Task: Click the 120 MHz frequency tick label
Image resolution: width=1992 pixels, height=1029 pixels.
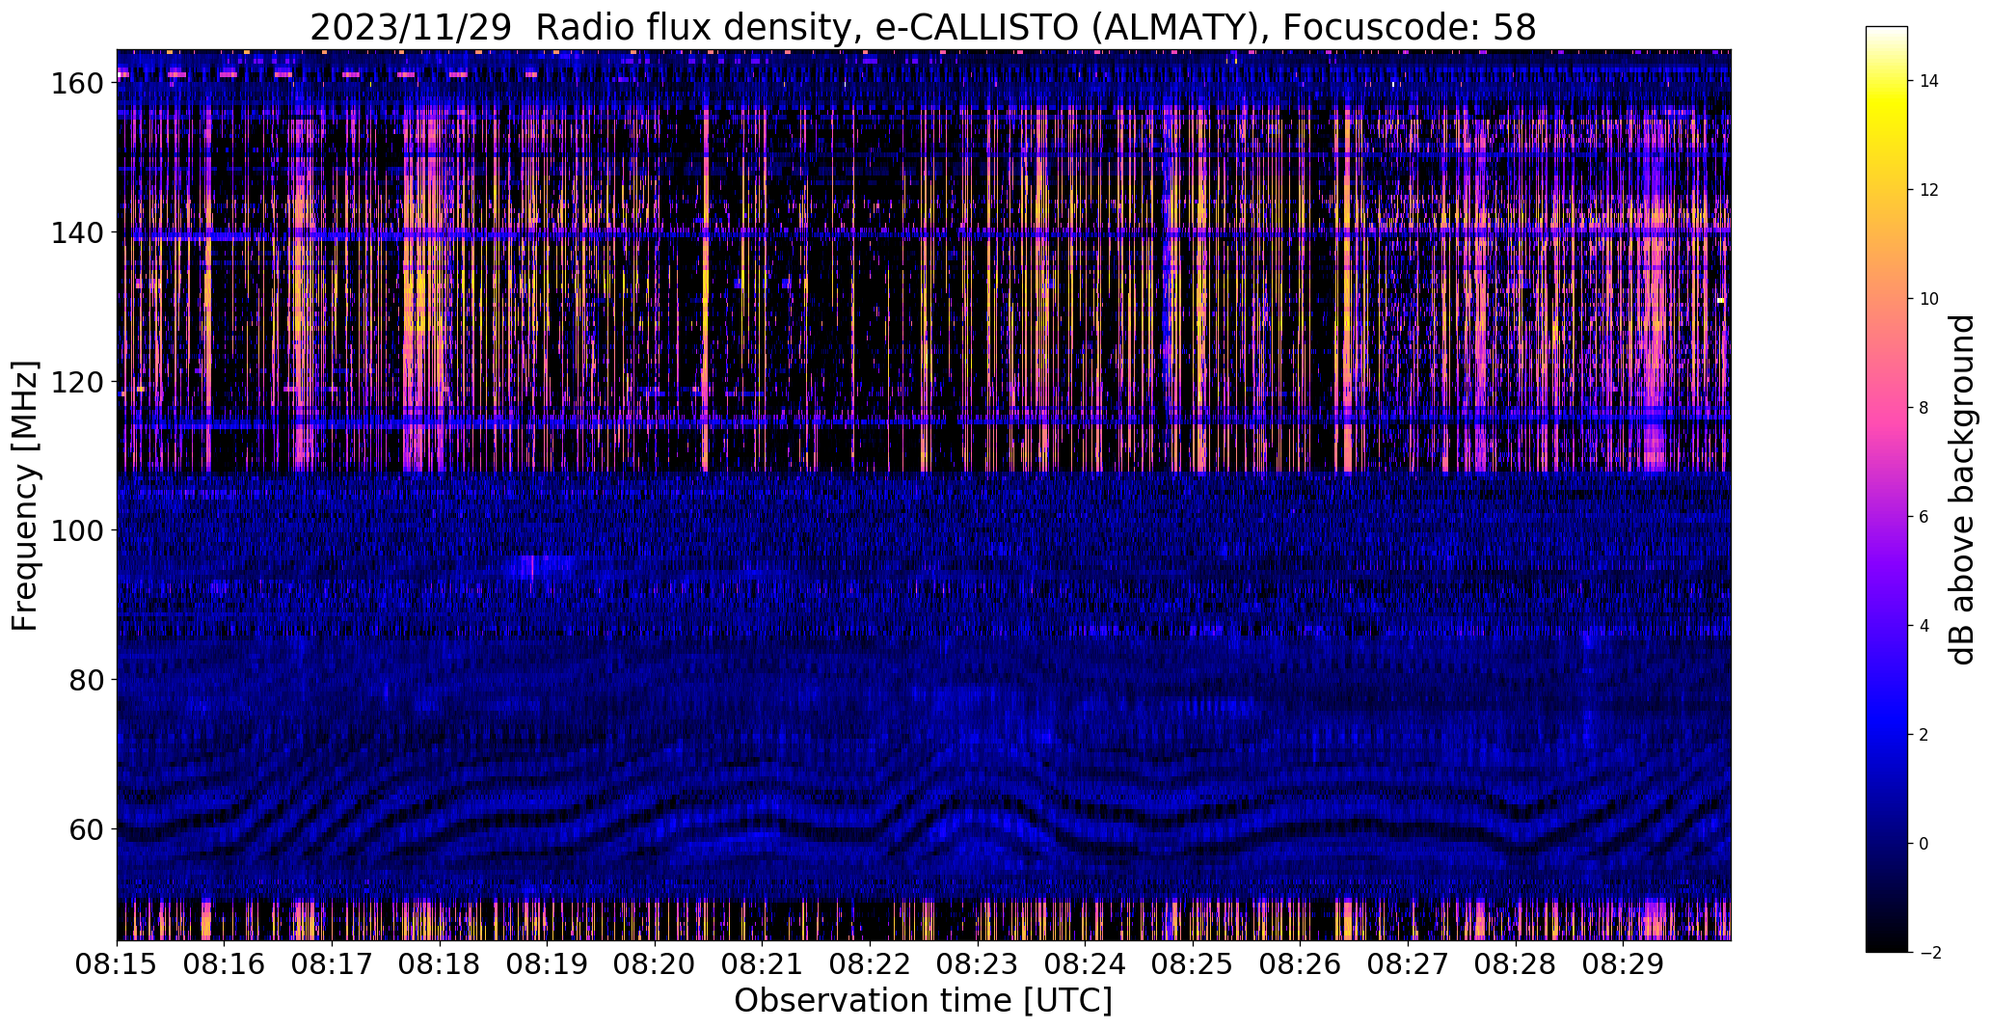Action: 77,382
